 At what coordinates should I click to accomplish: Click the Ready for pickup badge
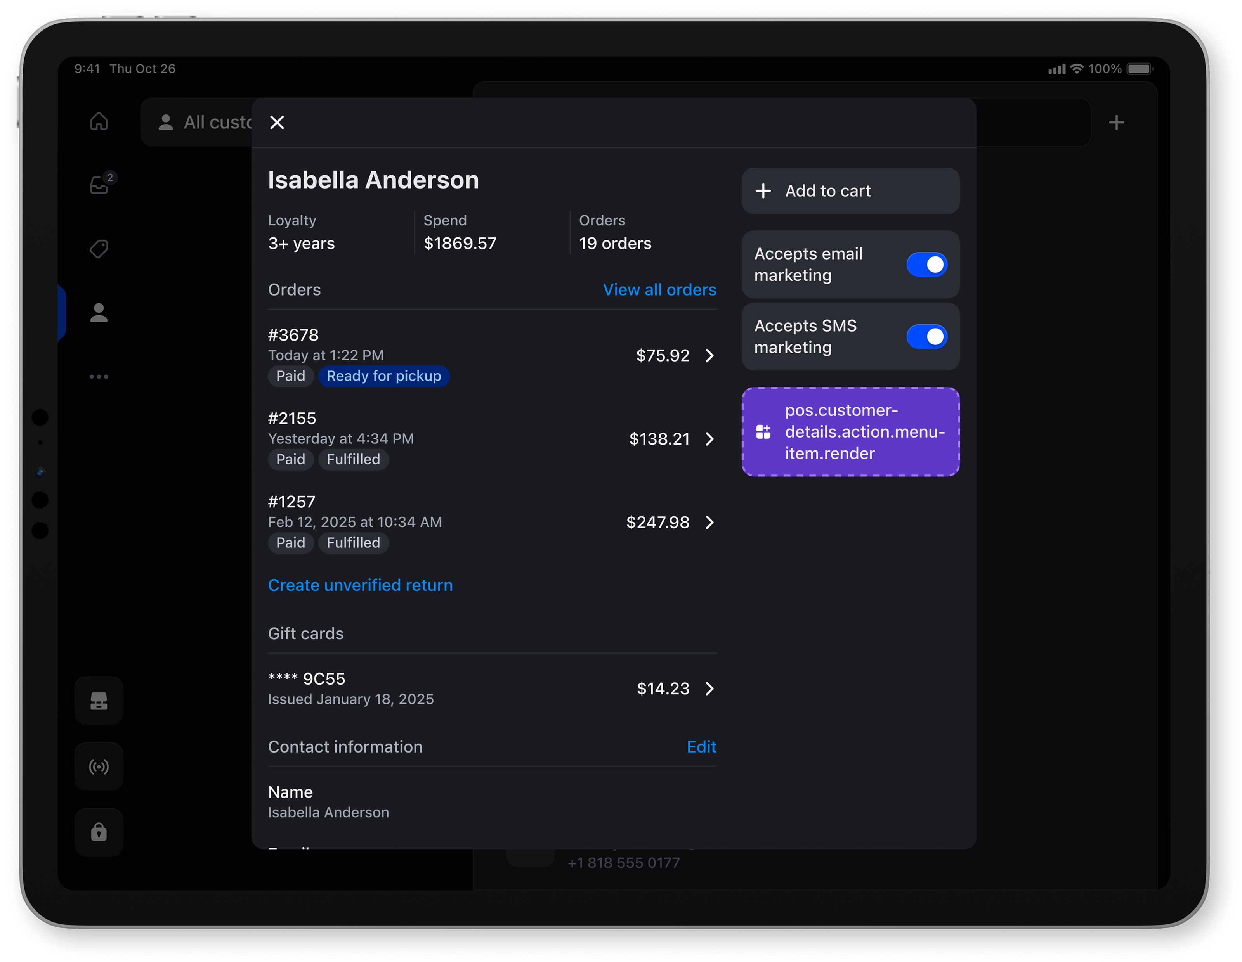point(384,376)
